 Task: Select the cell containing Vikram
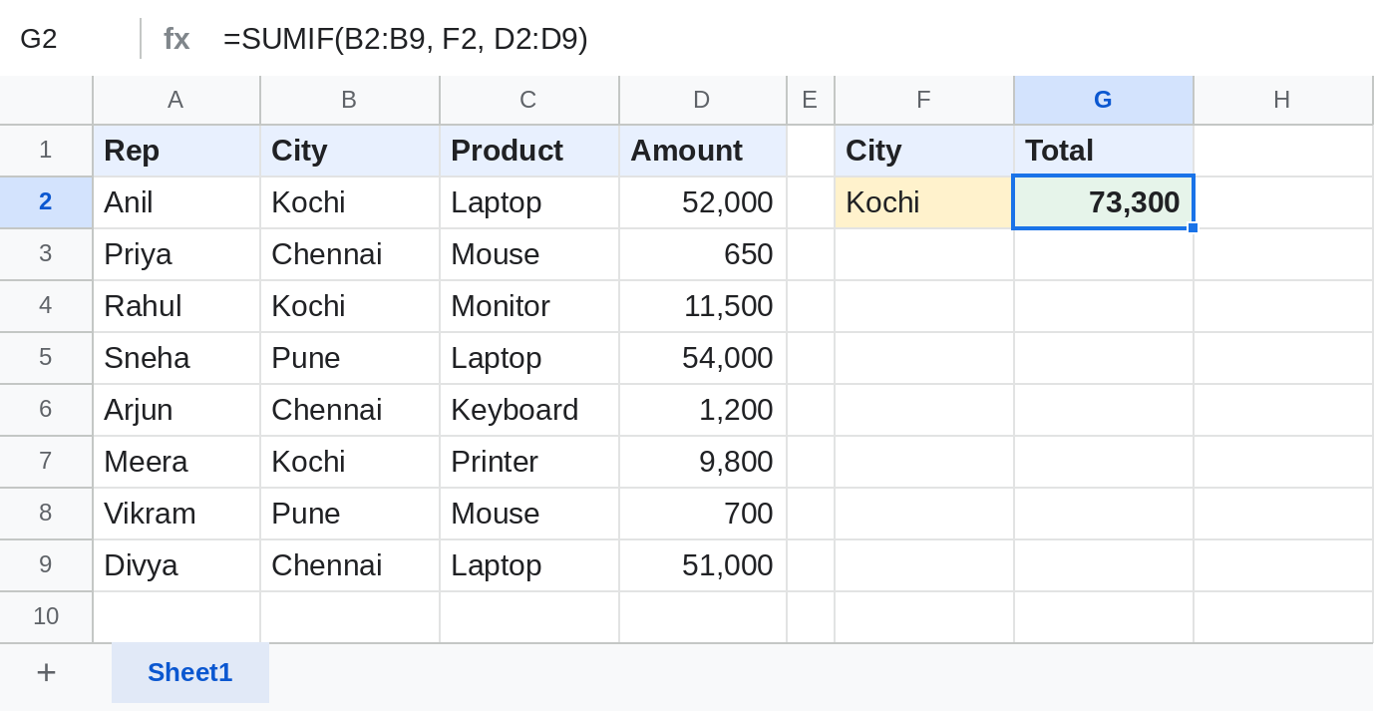176,514
